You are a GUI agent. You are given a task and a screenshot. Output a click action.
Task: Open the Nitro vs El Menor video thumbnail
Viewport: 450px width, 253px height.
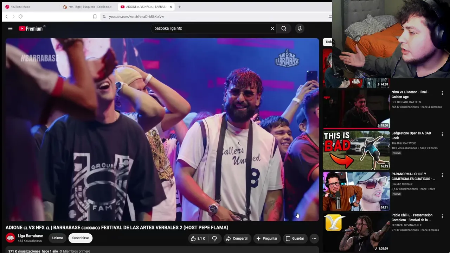tap(356, 109)
